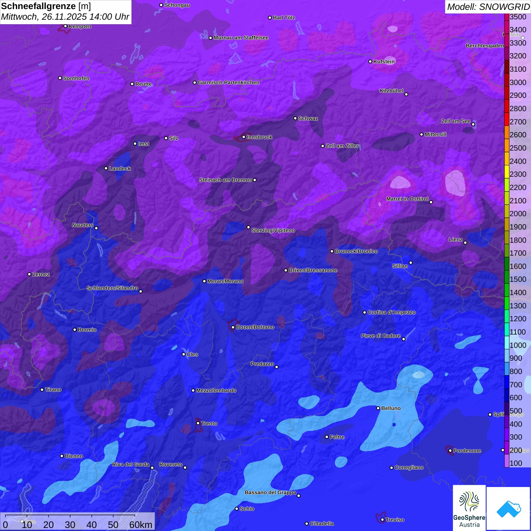Click the Bruneck/Brunico label

point(356,251)
